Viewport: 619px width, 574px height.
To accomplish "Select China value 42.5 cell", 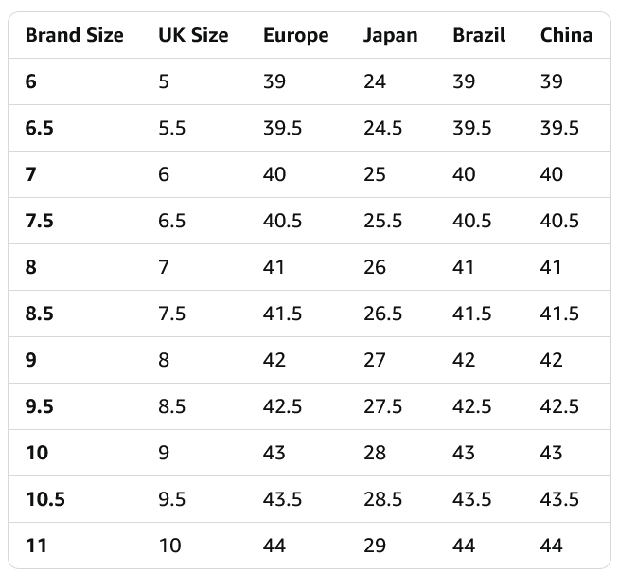I will point(559,406).
